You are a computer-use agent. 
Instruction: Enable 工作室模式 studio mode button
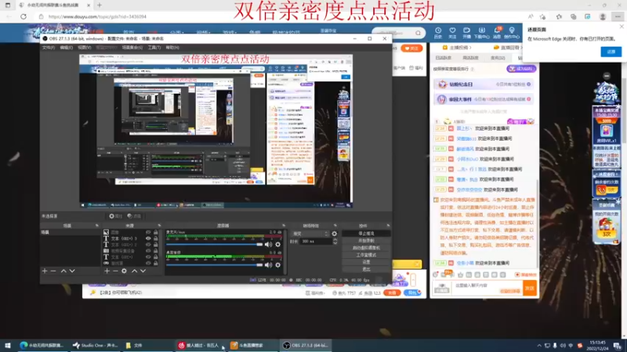pyautogui.click(x=366, y=255)
